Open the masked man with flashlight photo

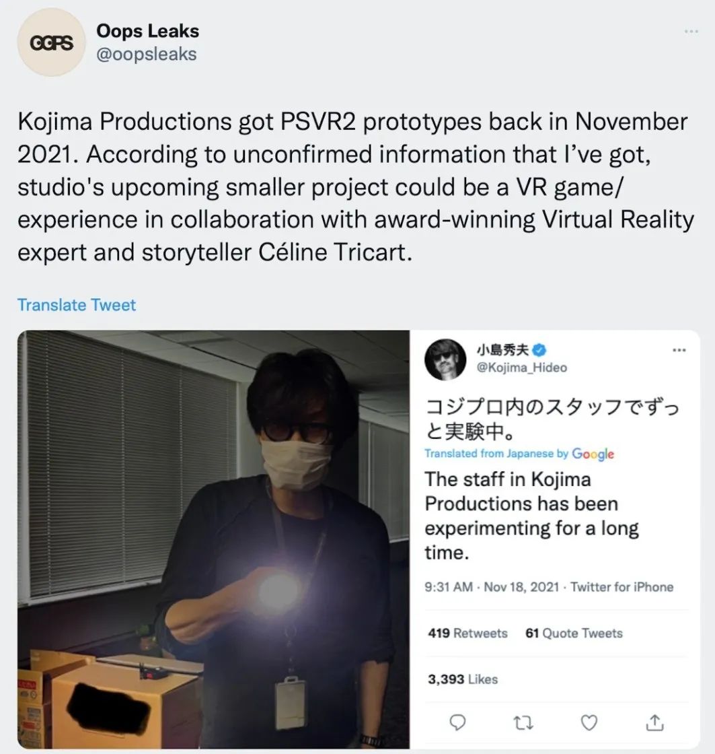pos(213,539)
